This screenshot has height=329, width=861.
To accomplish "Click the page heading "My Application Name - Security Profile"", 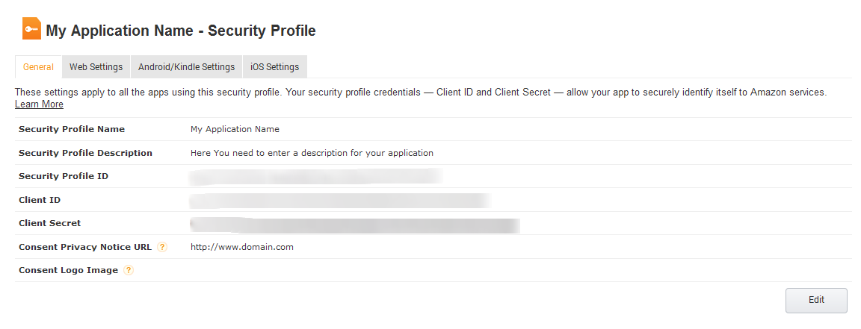I will pyautogui.click(x=181, y=31).
